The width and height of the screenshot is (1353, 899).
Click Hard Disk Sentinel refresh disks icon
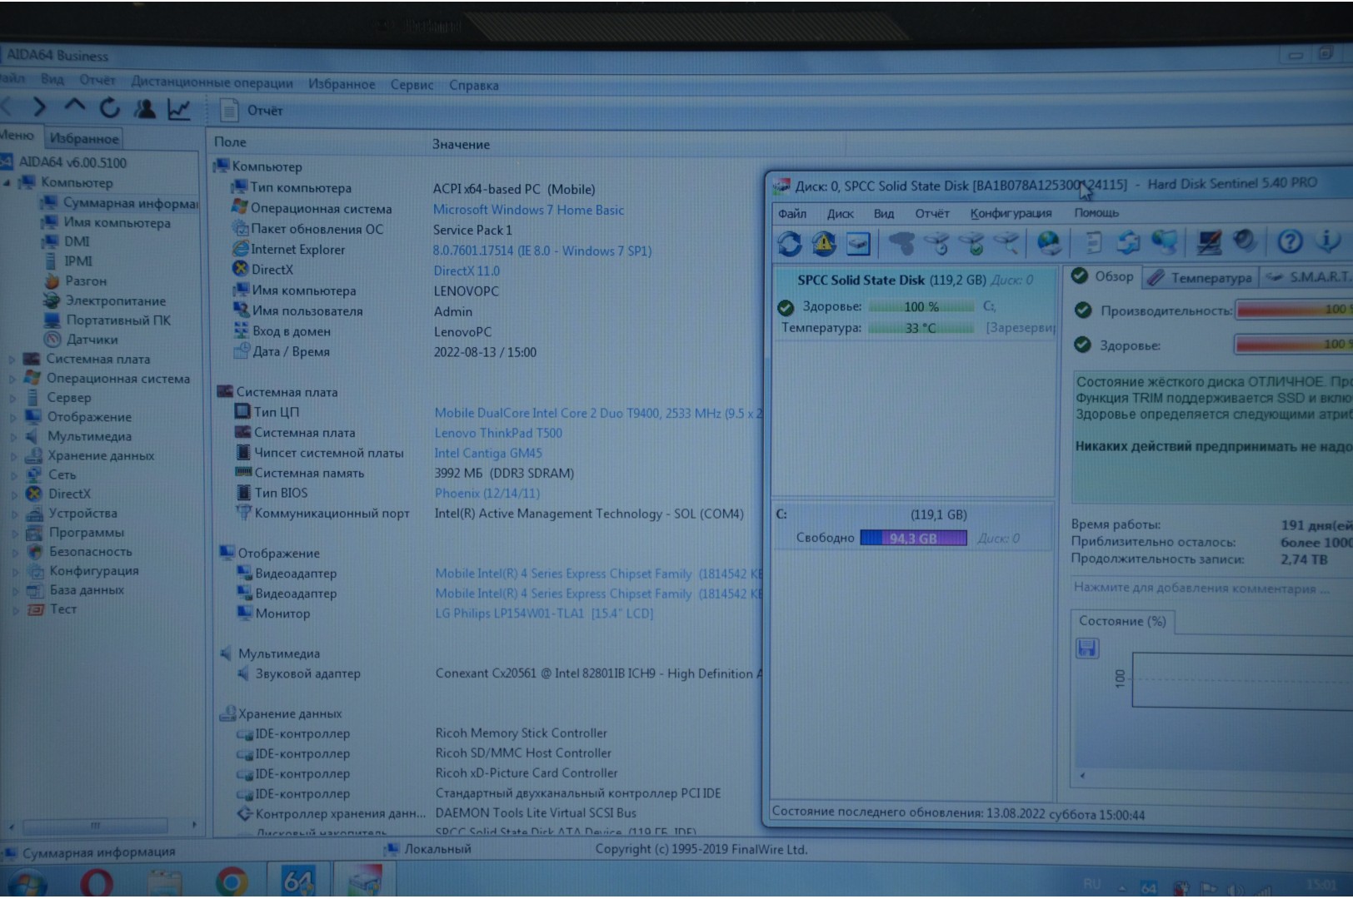789,244
